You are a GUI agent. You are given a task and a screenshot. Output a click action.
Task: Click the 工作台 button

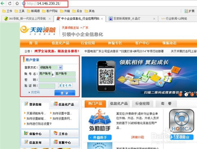coord(65,134)
